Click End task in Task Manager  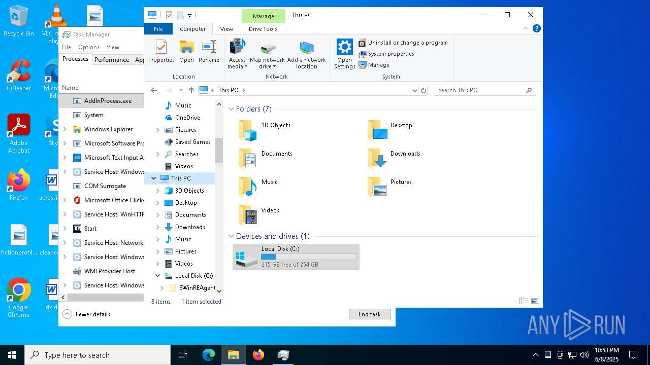(370, 314)
